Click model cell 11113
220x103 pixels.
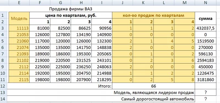pyautogui.click(x=19, y=28)
